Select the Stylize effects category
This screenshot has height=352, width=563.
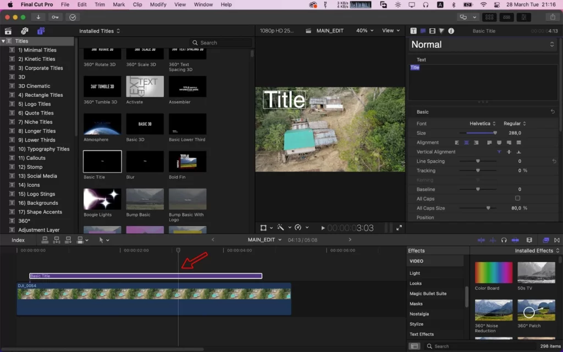click(x=416, y=324)
